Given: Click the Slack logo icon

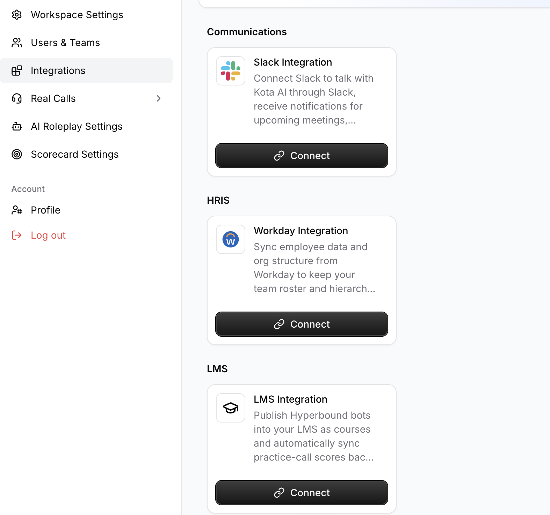Looking at the screenshot, I should (x=231, y=71).
